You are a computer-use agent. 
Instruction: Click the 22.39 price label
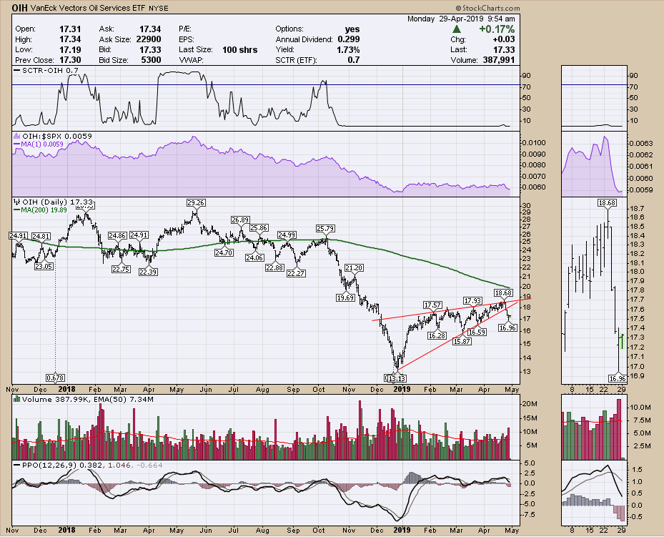coord(148,272)
